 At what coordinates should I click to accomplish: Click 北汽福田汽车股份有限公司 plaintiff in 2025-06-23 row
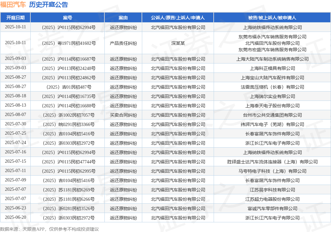coord(178,208)
